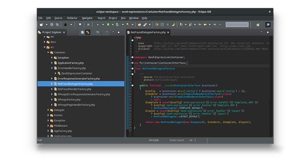Collapse the src folder
The height and width of the screenshot is (160, 306).
[45, 47]
